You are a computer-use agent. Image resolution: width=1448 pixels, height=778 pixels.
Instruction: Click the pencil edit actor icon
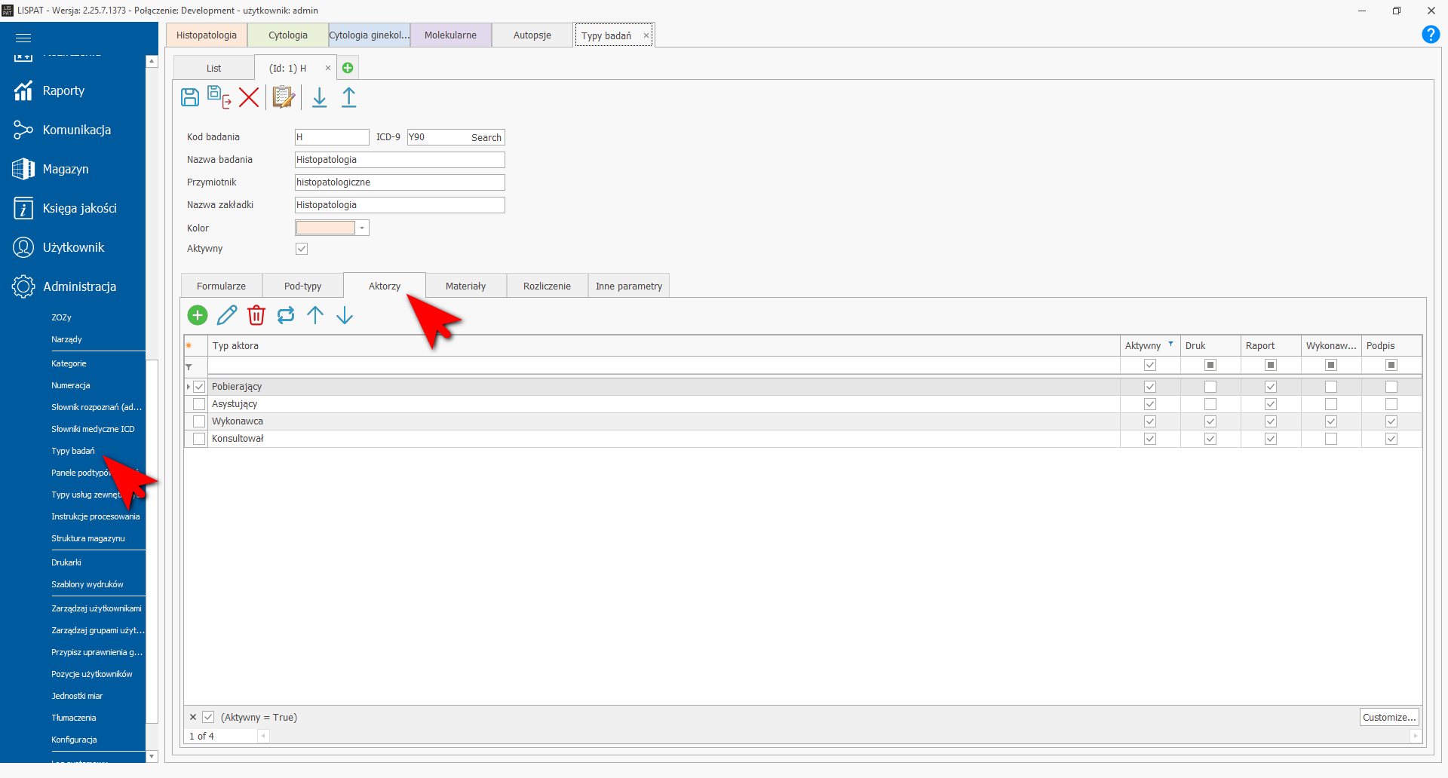pyautogui.click(x=227, y=315)
